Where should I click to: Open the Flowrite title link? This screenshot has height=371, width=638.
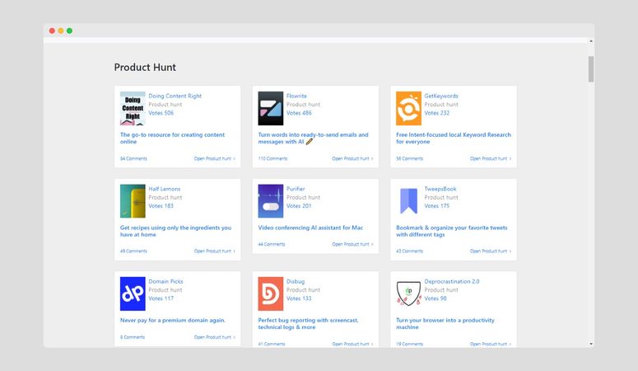pos(296,96)
